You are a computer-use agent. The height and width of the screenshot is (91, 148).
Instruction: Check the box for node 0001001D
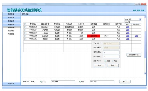(x=25, y=27)
